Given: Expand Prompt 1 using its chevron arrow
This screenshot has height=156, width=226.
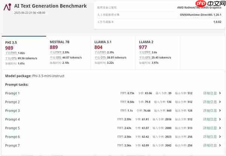Looking at the screenshot, I should coord(220,93).
